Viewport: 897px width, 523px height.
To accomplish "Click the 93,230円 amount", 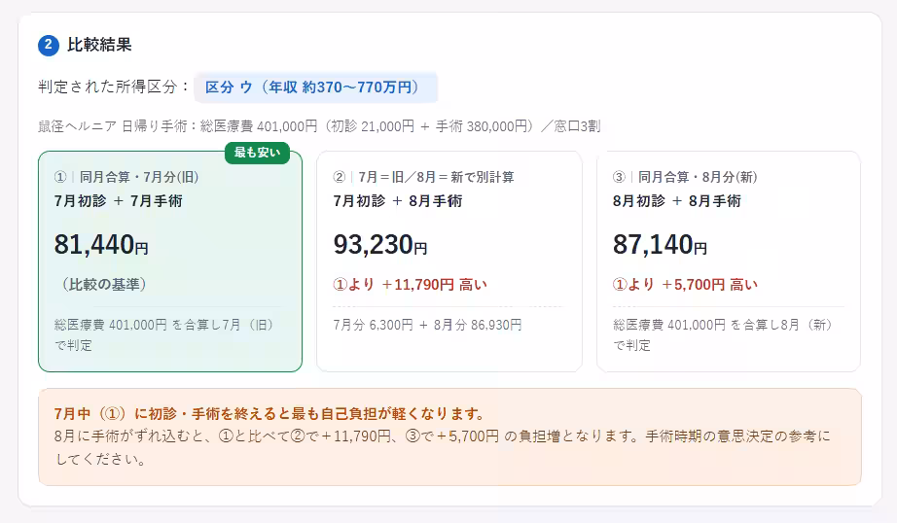I will point(380,245).
